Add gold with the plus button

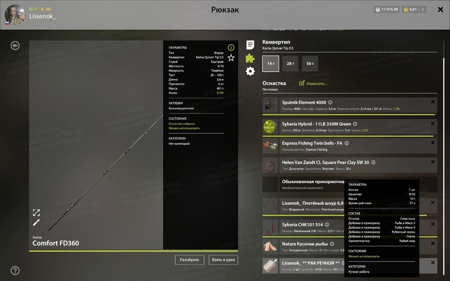click(423, 9)
